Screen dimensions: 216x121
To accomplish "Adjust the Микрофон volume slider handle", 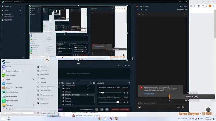I will [x=118, y=102].
